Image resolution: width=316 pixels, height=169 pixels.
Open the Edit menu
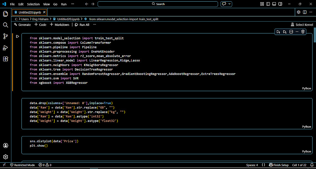(x=21, y=4)
